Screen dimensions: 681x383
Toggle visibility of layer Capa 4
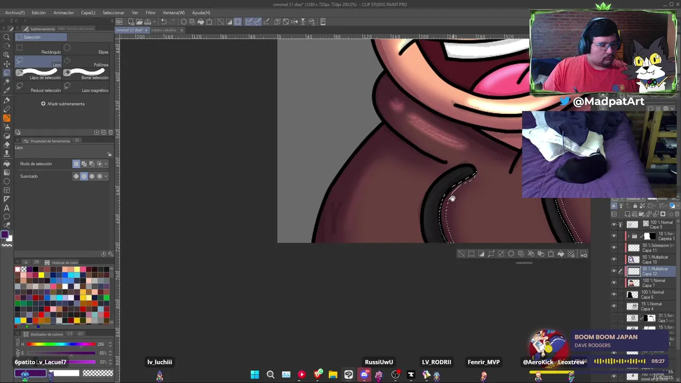[x=614, y=306]
